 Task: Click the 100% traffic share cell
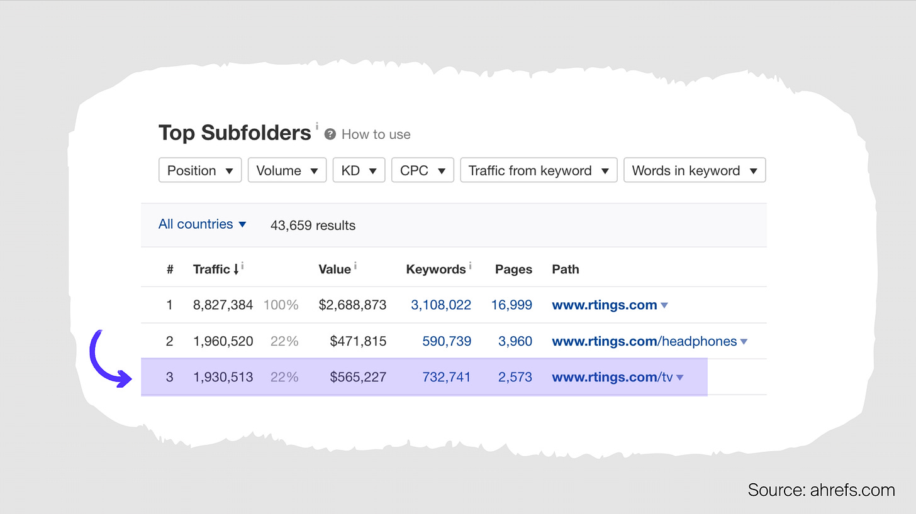click(281, 305)
